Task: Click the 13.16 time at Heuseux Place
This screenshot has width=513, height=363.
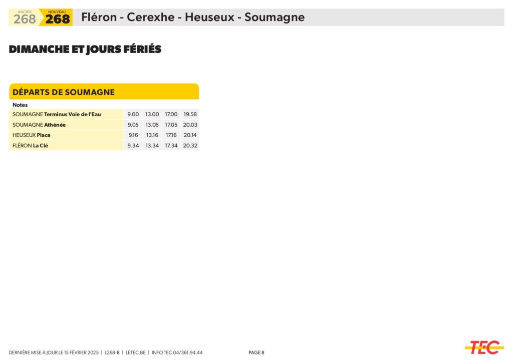Action: coord(152,135)
